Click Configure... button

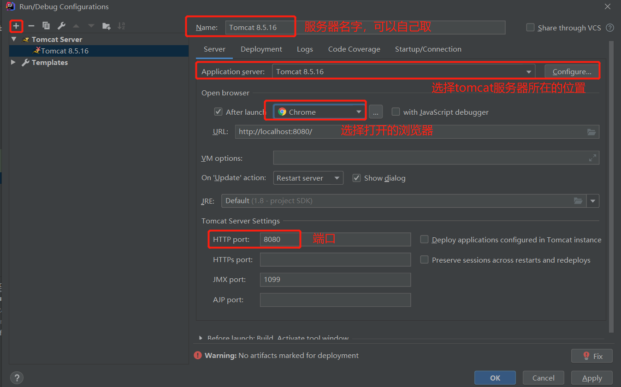(572, 71)
